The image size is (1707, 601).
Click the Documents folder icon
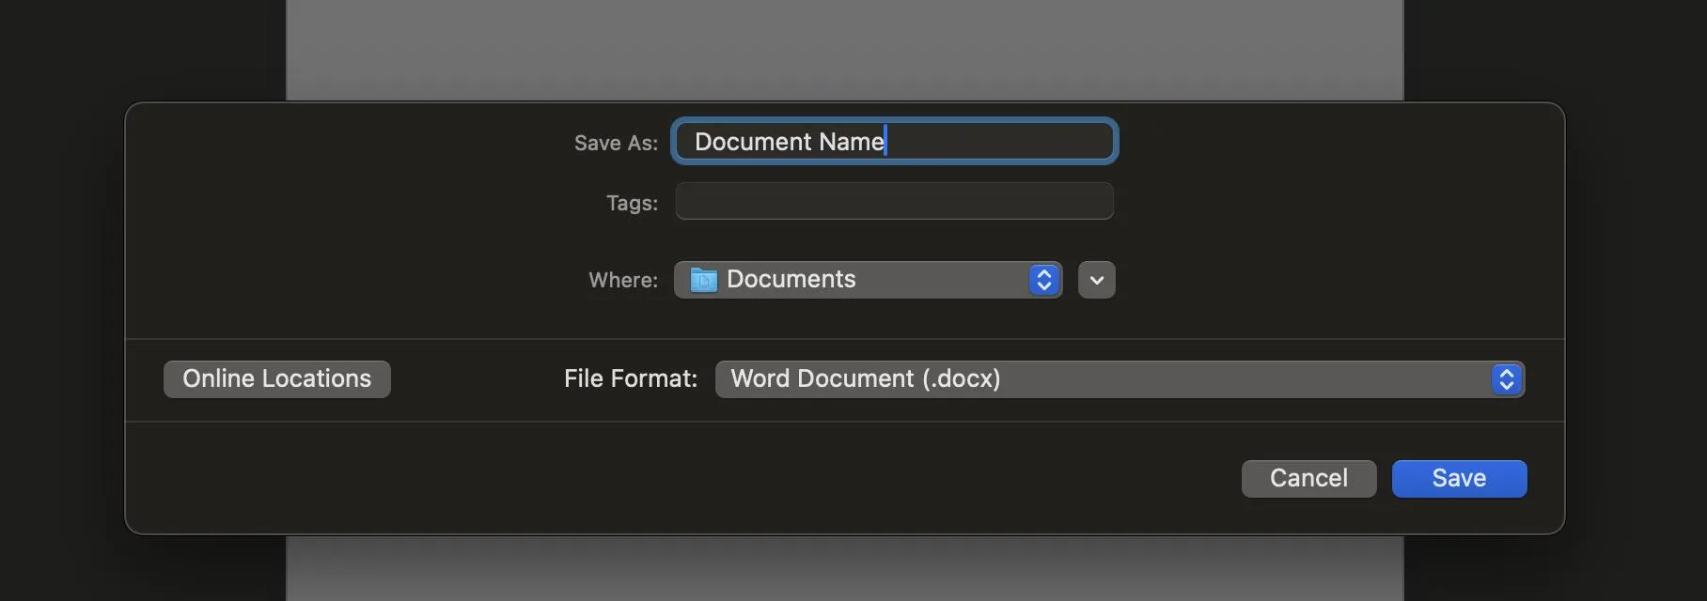pyautogui.click(x=703, y=280)
